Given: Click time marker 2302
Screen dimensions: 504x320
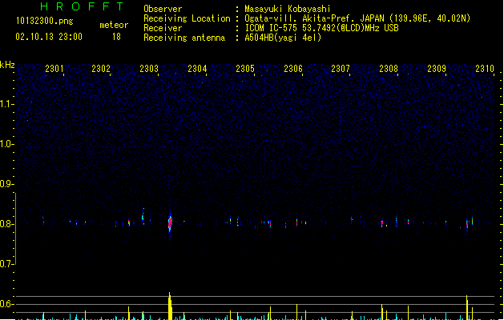Looking at the screenshot, I should (x=101, y=69).
